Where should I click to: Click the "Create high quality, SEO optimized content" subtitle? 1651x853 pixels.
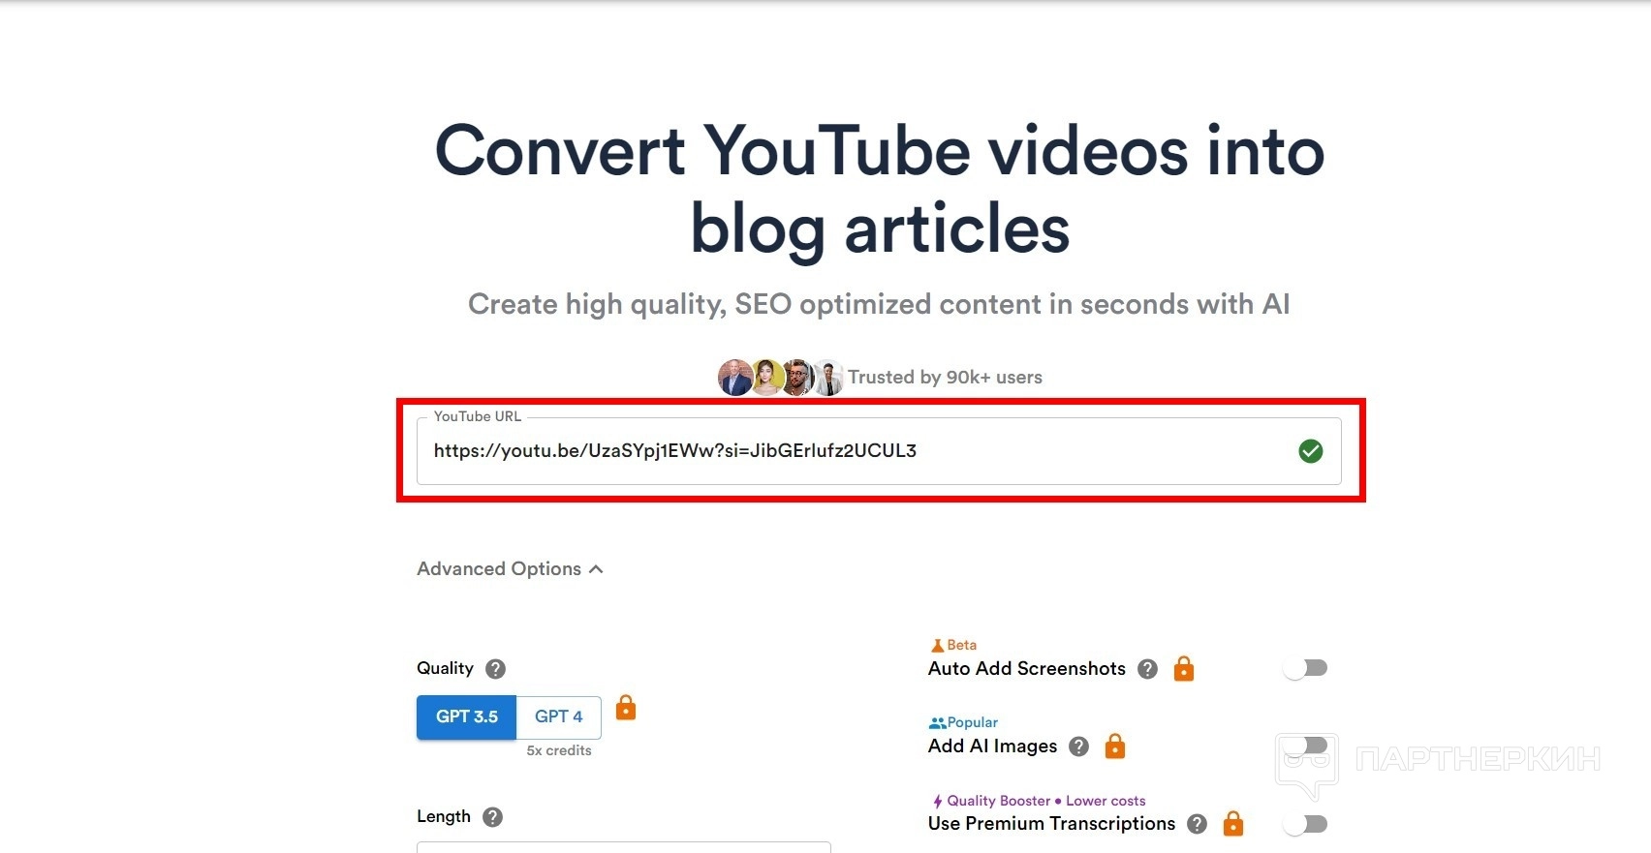(879, 304)
